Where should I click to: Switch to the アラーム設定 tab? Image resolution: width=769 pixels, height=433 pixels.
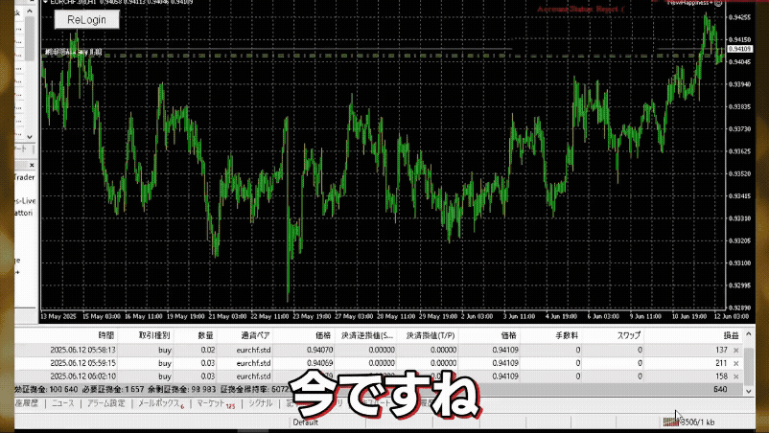click(x=105, y=404)
